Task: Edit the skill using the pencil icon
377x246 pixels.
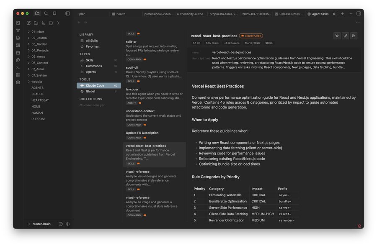Action: pyautogui.click(x=345, y=36)
